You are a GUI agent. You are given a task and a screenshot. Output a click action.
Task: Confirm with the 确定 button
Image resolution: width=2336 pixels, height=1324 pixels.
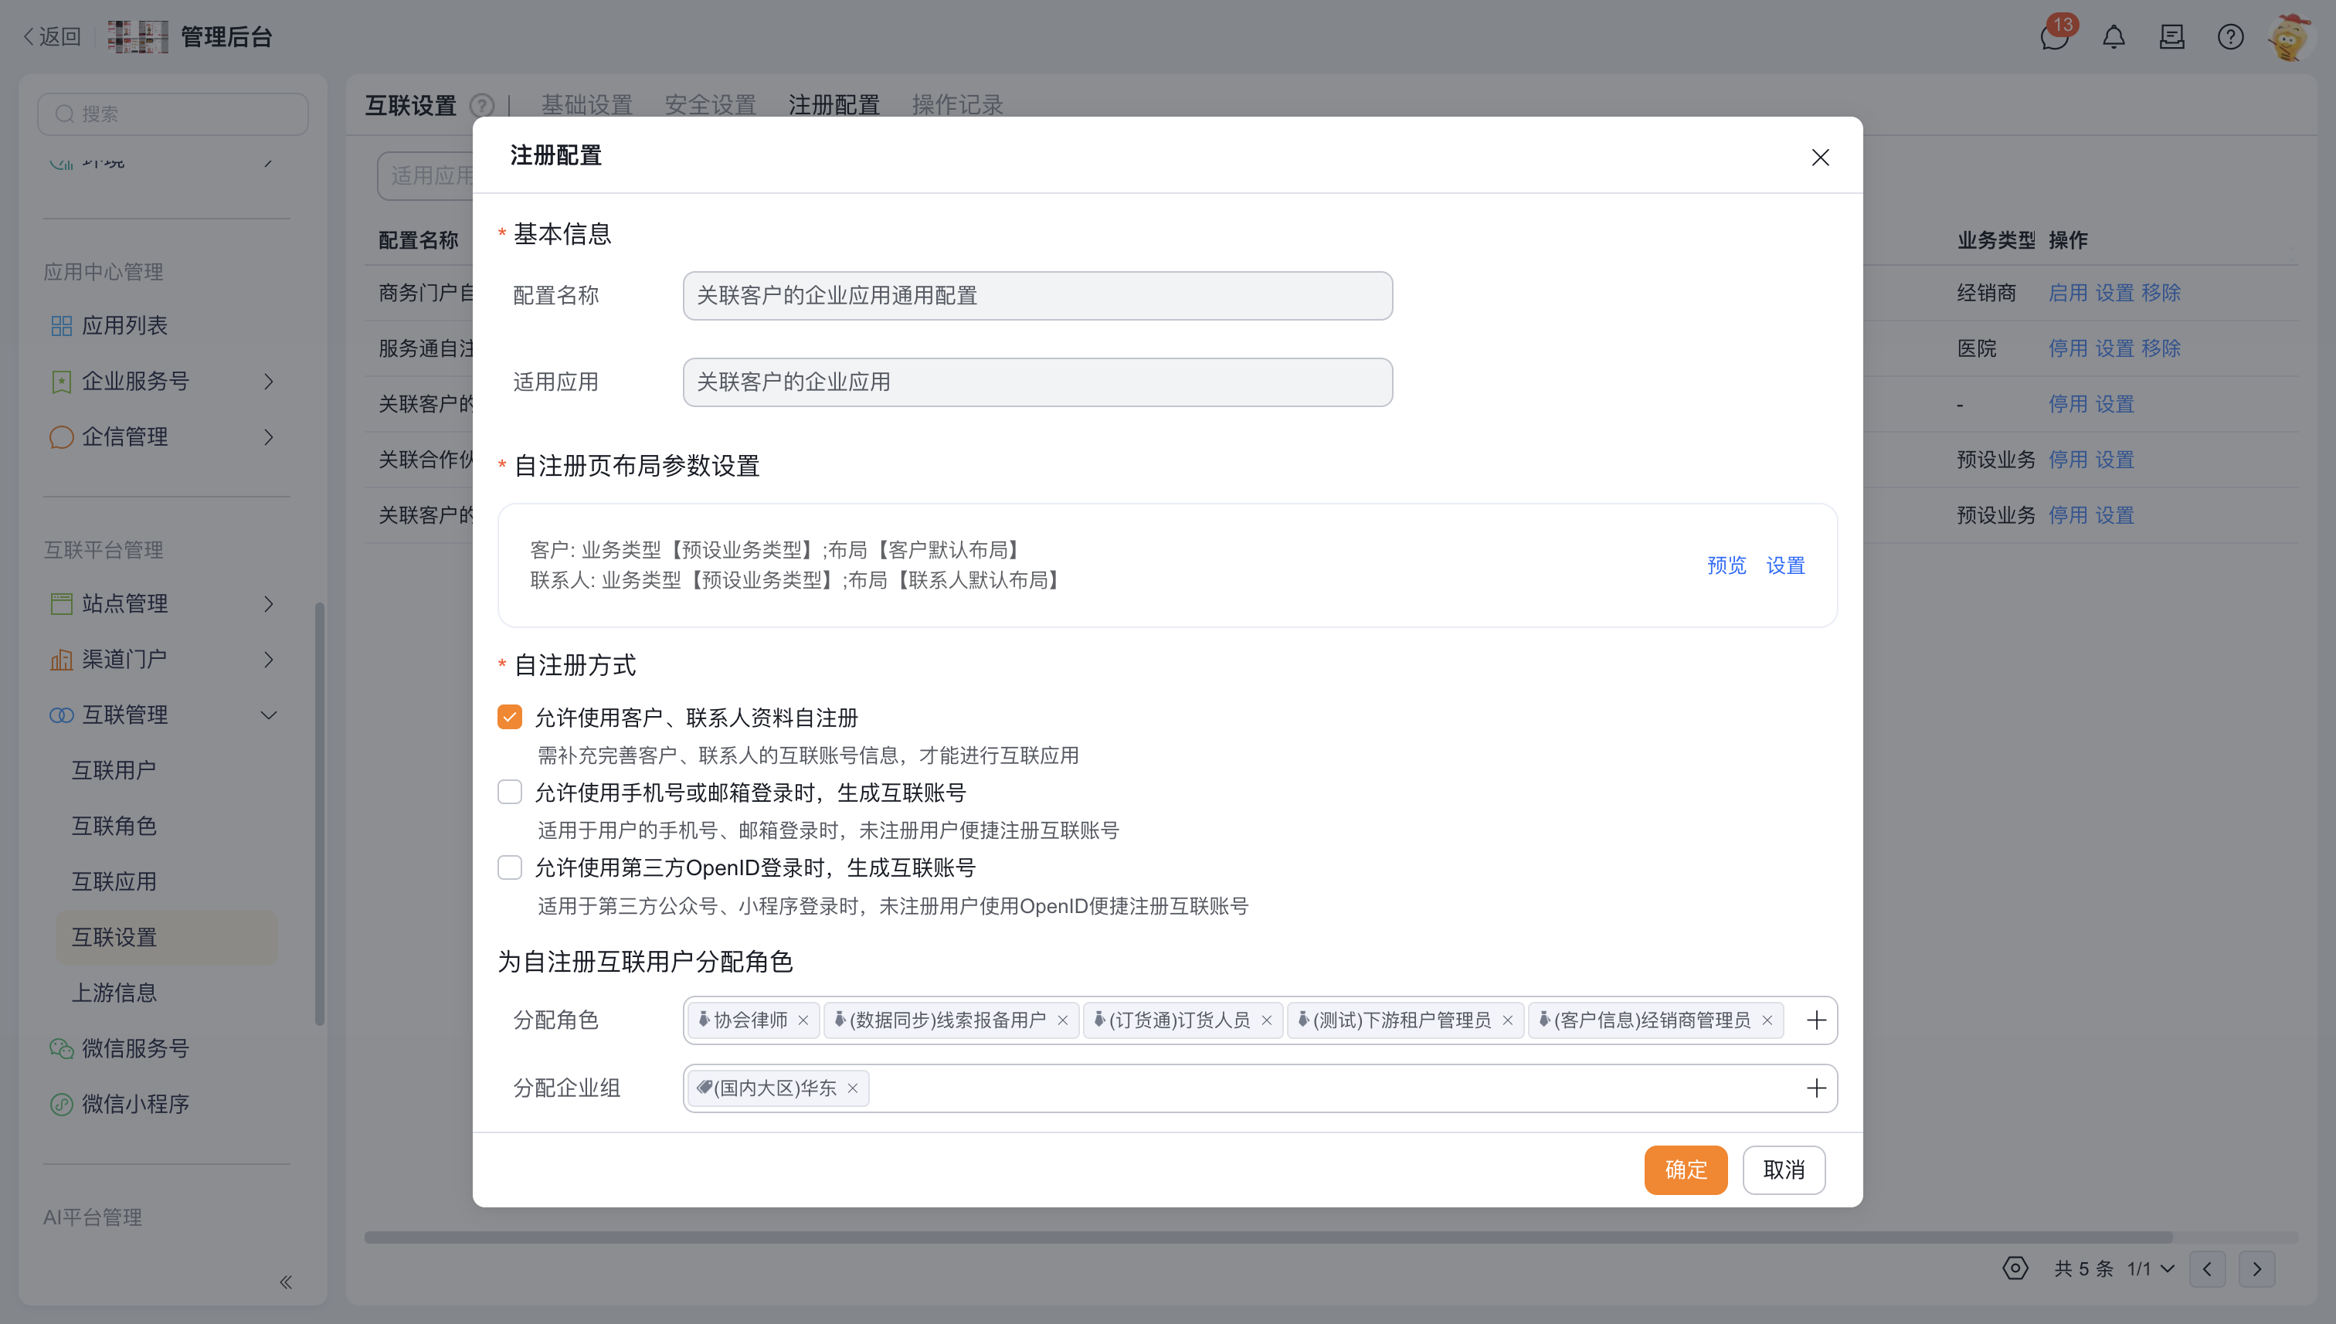(1685, 1170)
